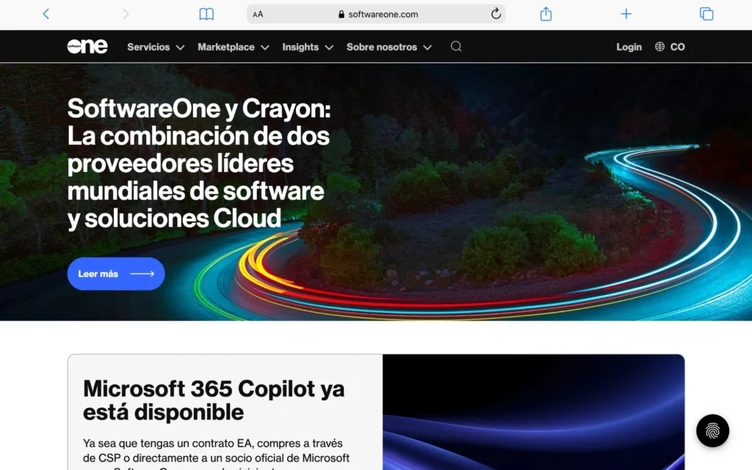The height and width of the screenshot is (470, 752).
Task: Open the Sobre nosotros menu
Action: (388, 47)
